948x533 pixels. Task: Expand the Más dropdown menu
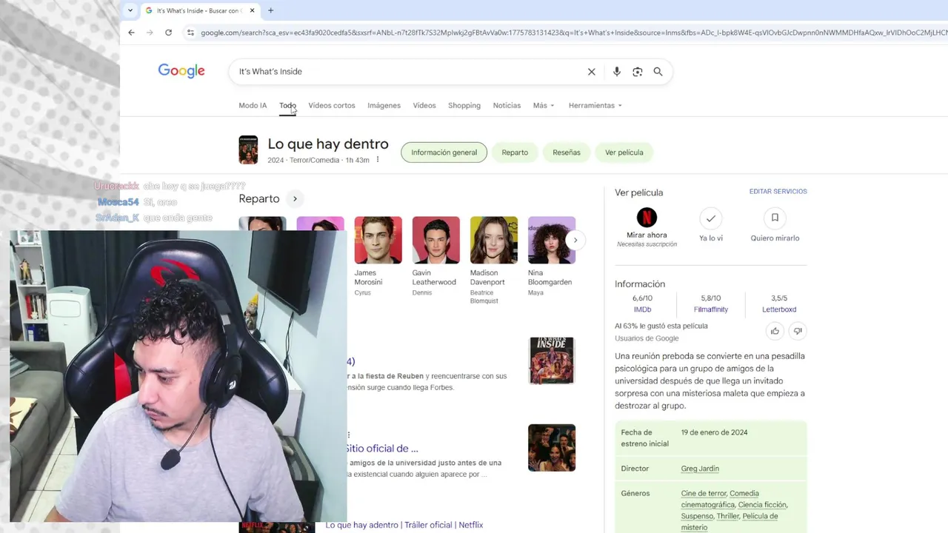click(544, 105)
